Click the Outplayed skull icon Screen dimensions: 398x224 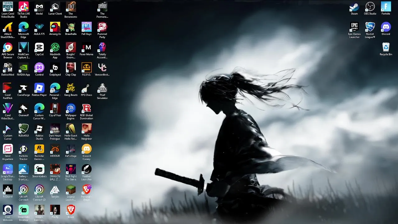point(55,69)
